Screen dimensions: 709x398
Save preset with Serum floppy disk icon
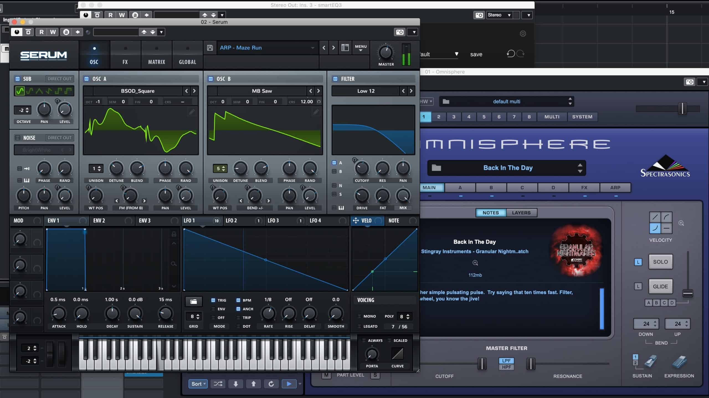(x=210, y=48)
